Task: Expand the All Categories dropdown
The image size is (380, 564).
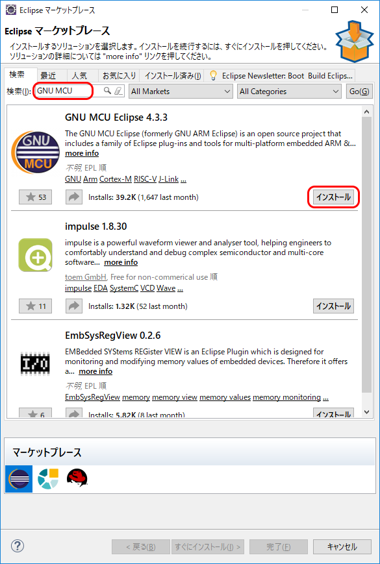Action: (289, 92)
